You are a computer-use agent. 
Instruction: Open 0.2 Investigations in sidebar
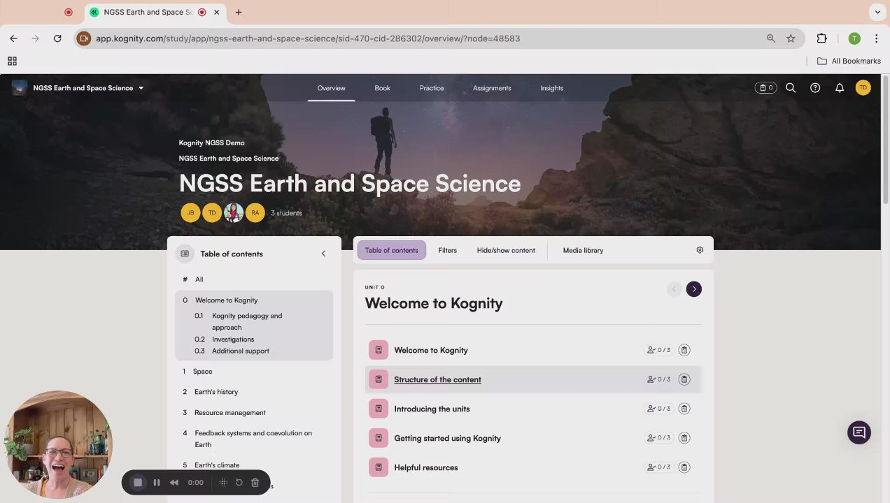[233, 340]
